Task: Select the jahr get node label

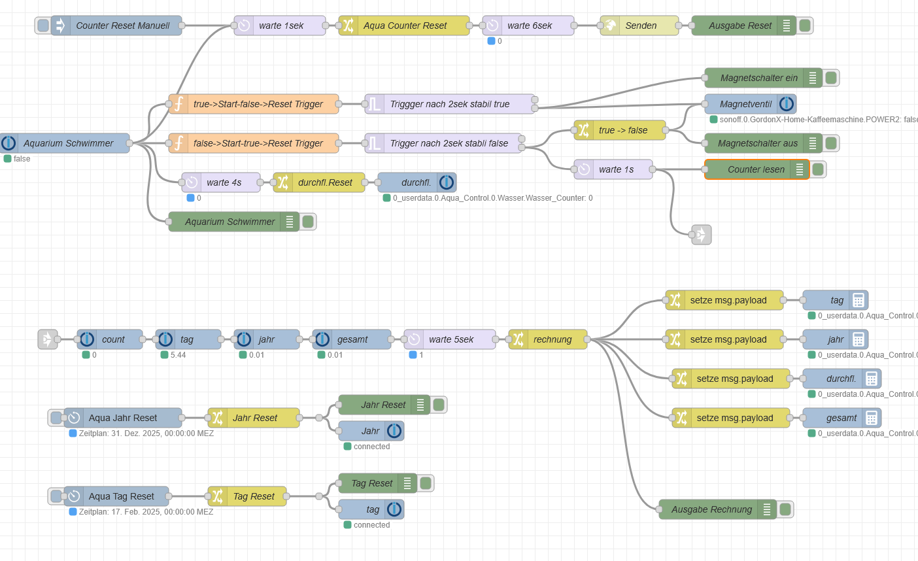Action: (267, 339)
